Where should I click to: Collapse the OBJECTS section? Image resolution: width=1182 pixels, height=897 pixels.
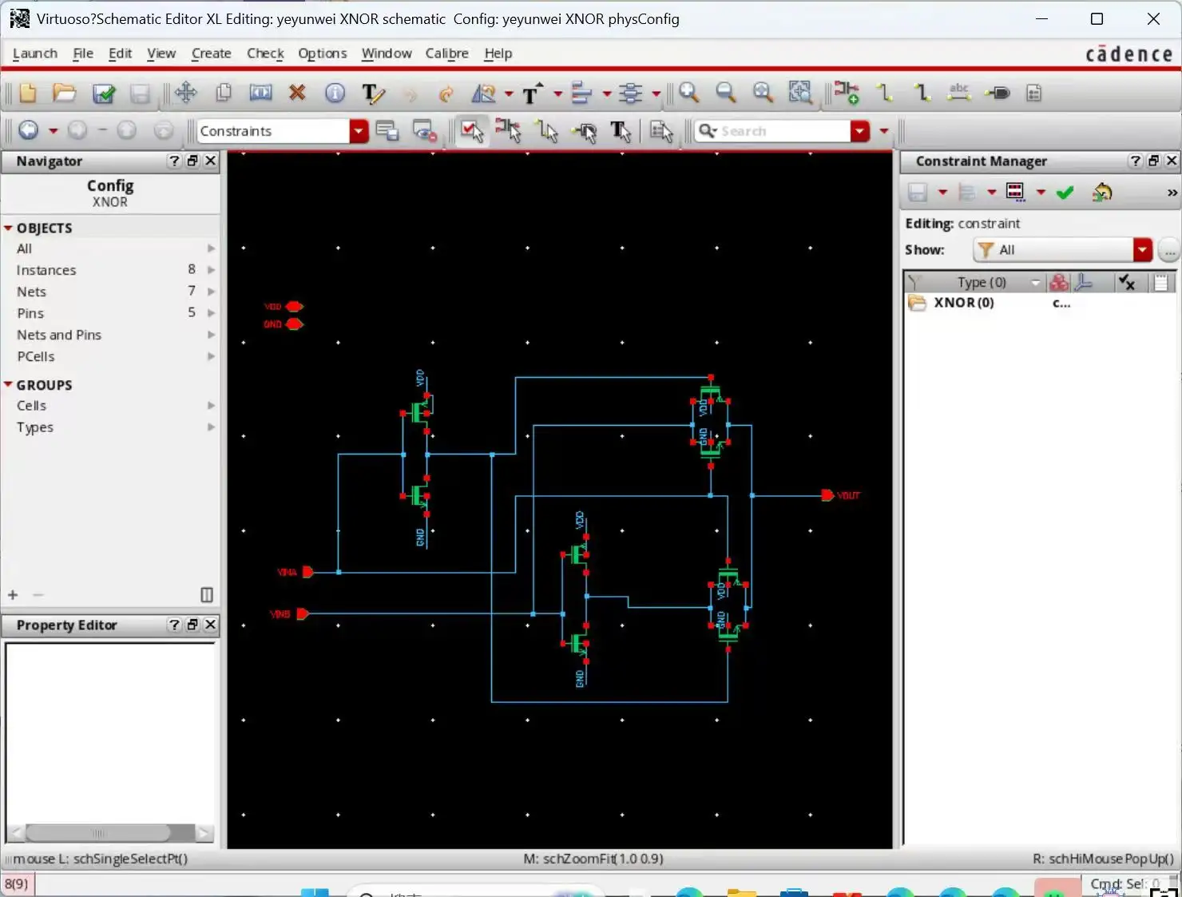coord(8,228)
